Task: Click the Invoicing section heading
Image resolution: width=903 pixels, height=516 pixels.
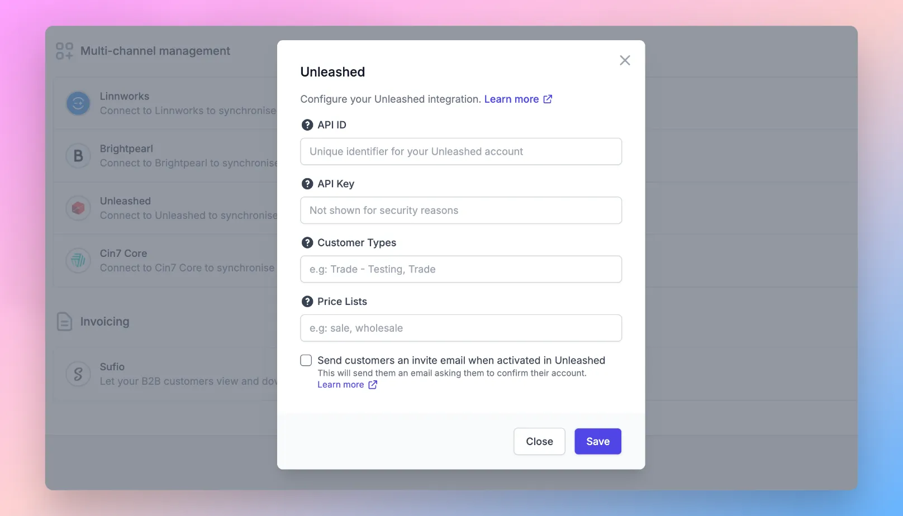Action: tap(104, 322)
